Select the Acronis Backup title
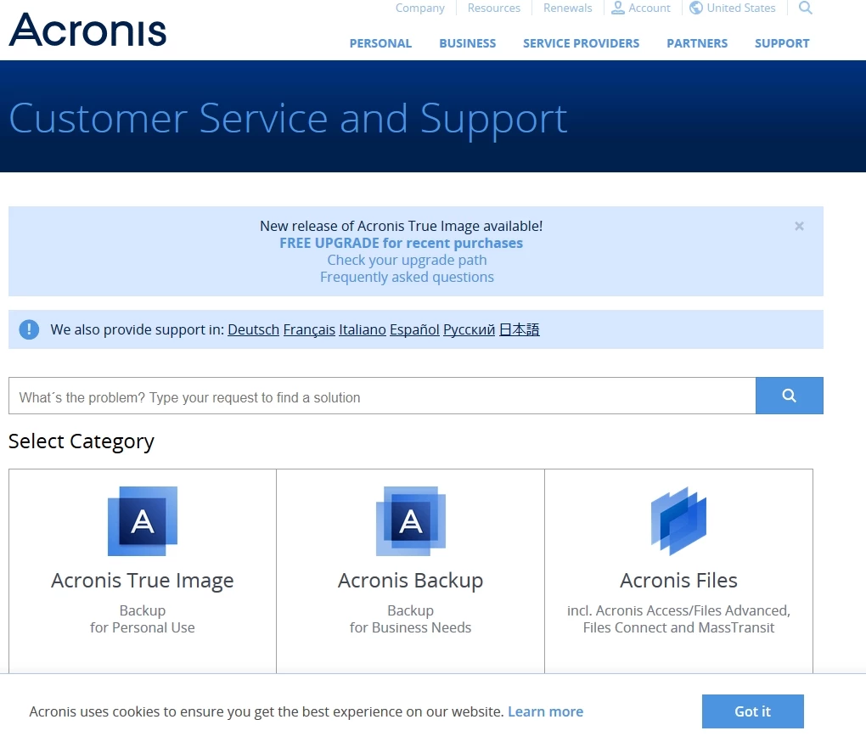This screenshot has width=866, height=742. point(410,580)
